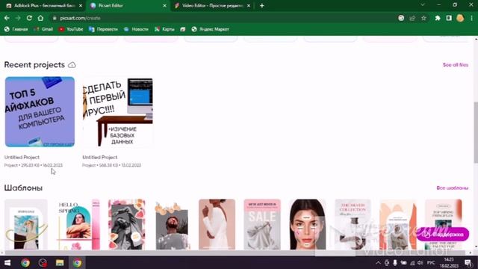
Task: Click the bookmark icon next to Карты
Action: tap(183, 29)
